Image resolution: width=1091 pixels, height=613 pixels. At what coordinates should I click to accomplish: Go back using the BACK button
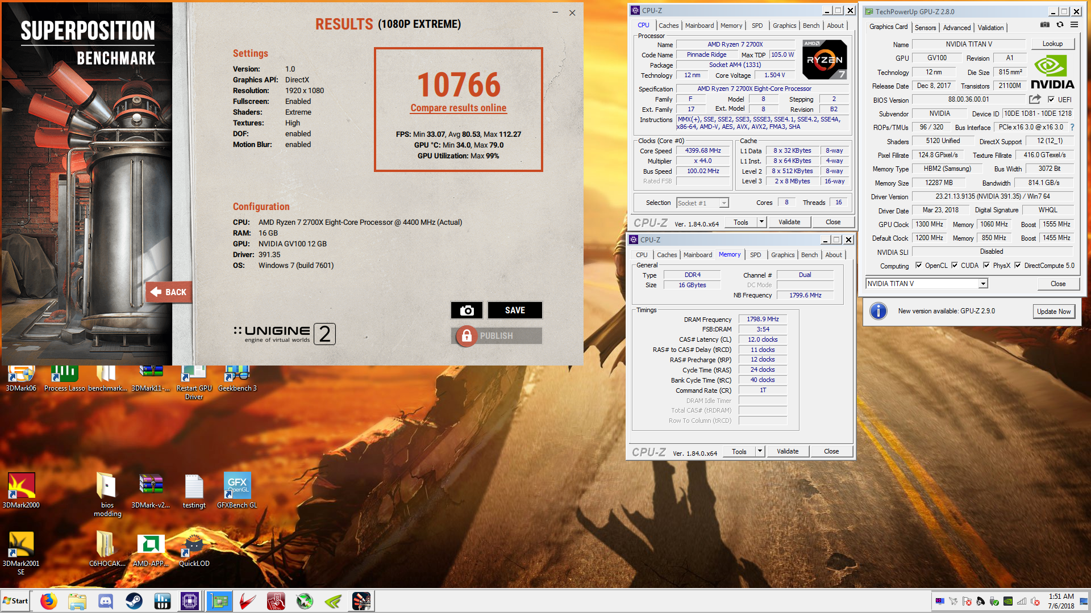[x=169, y=292]
